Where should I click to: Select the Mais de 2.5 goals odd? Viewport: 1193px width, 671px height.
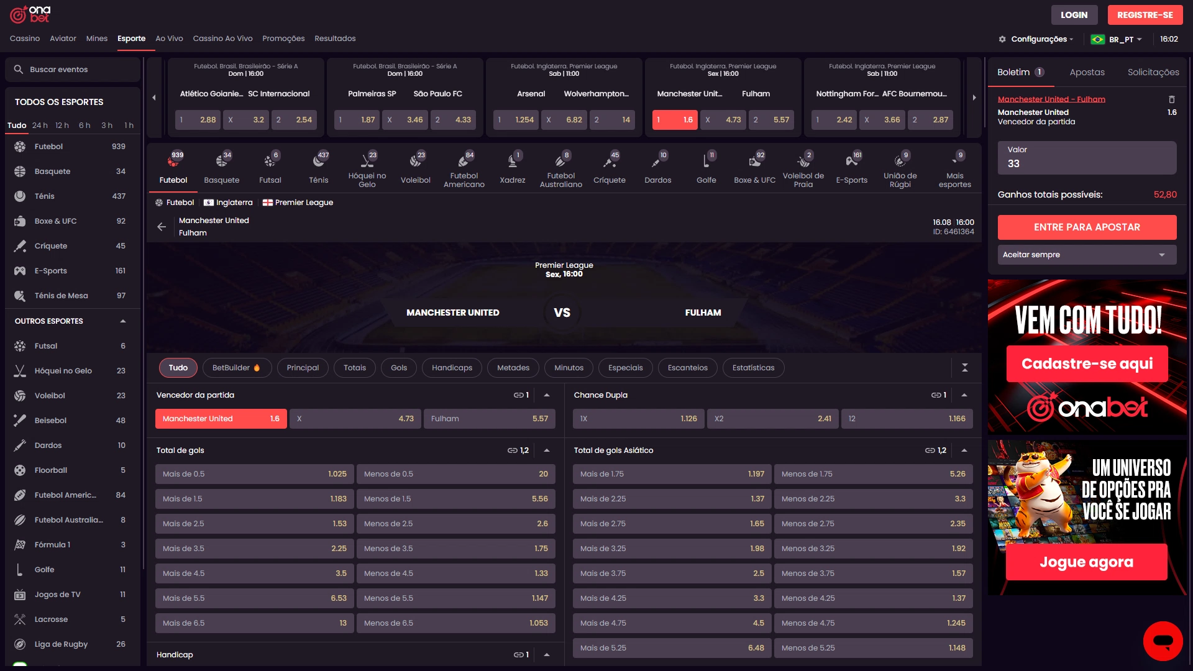click(254, 524)
